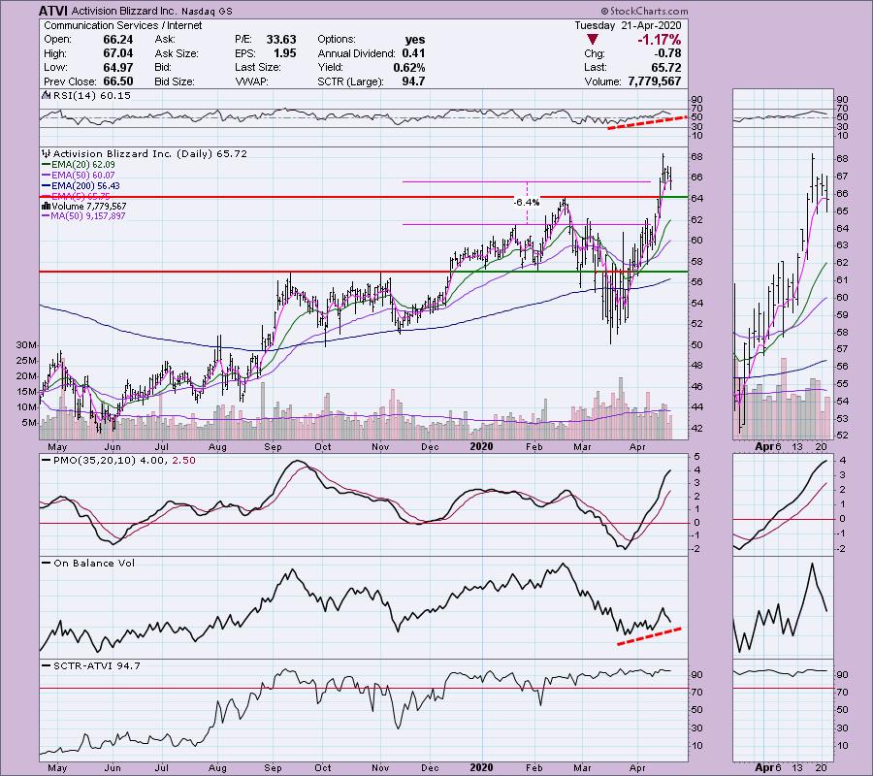Select the Open price 66.24

tap(118, 40)
